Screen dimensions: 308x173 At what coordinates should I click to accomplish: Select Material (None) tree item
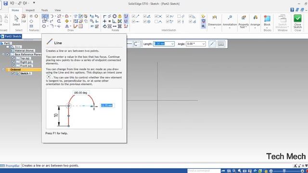click(24, 50)
